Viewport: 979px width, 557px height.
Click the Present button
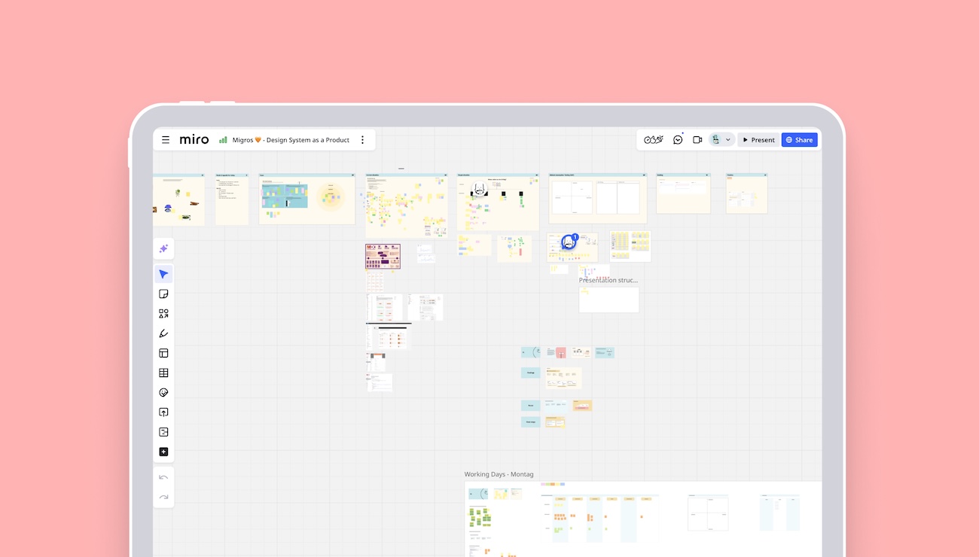[758, 140]
